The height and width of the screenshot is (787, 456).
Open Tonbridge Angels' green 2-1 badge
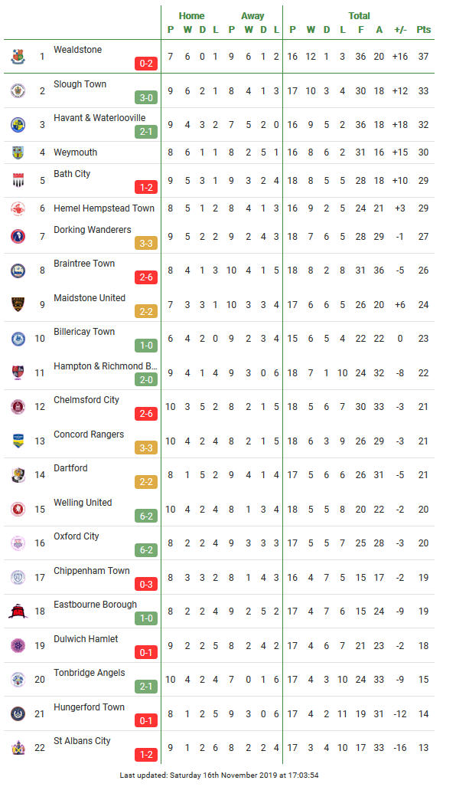(146, 686)
